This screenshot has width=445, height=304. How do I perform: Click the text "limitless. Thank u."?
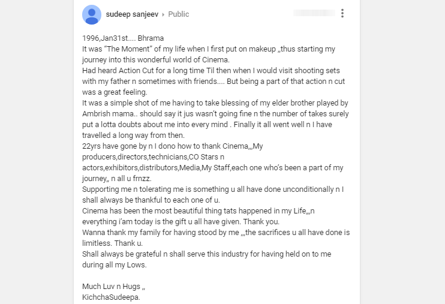click(x=112, y=243)
